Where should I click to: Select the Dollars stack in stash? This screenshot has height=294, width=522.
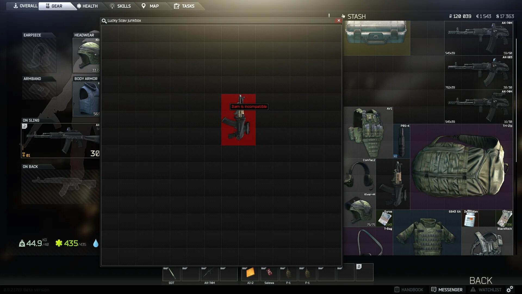pos(504,218)
